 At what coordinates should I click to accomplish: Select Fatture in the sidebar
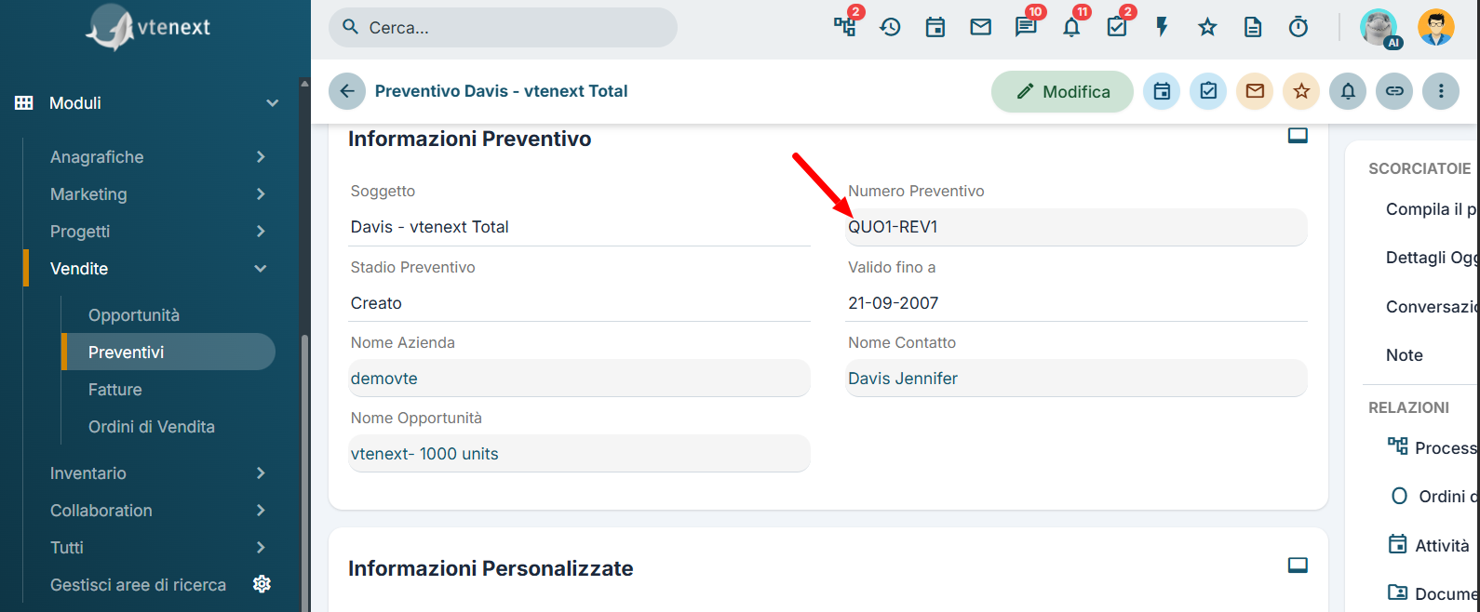[x=115, y=390]
